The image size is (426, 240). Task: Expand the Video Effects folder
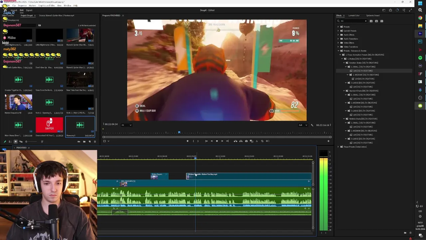[338, 43]
